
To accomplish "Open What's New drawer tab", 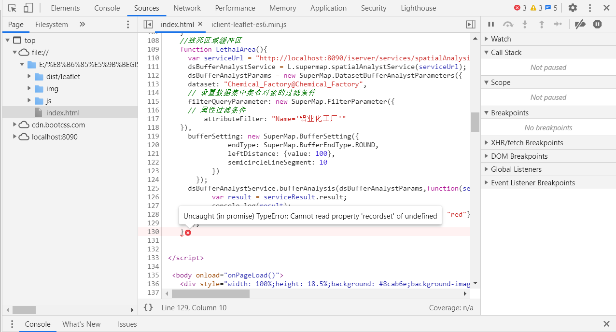I will coord(82,324).
